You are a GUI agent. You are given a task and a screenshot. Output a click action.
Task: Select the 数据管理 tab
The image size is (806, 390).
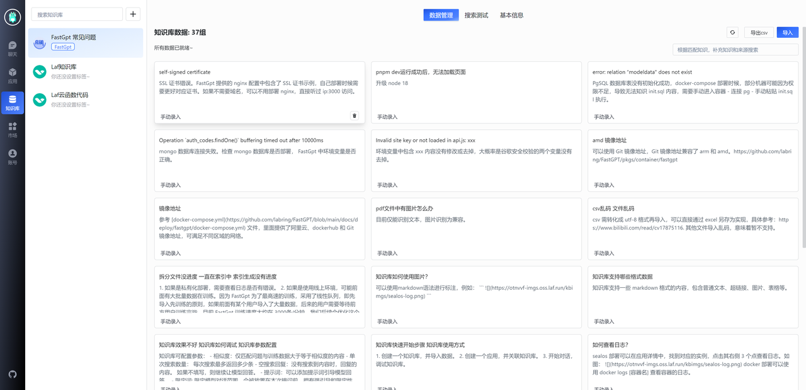point(441,14)
